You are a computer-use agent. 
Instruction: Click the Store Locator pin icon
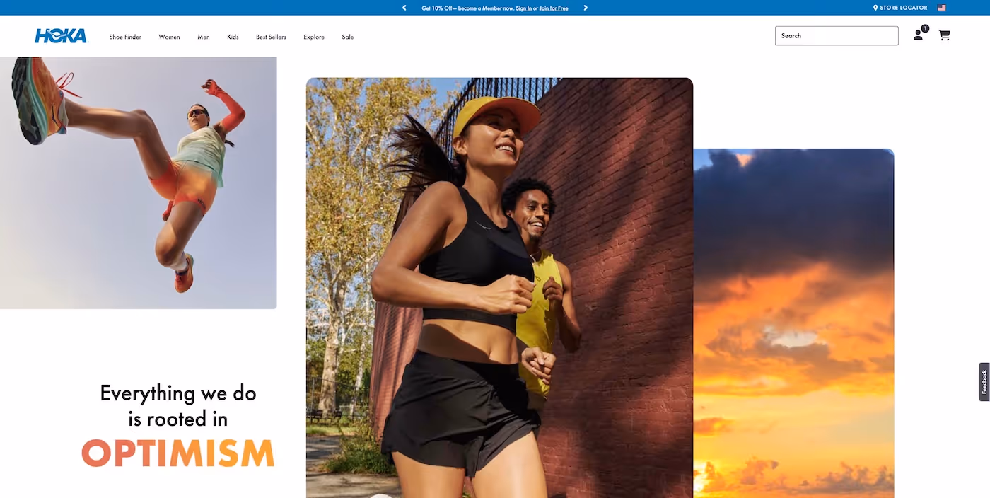[875, 7]
